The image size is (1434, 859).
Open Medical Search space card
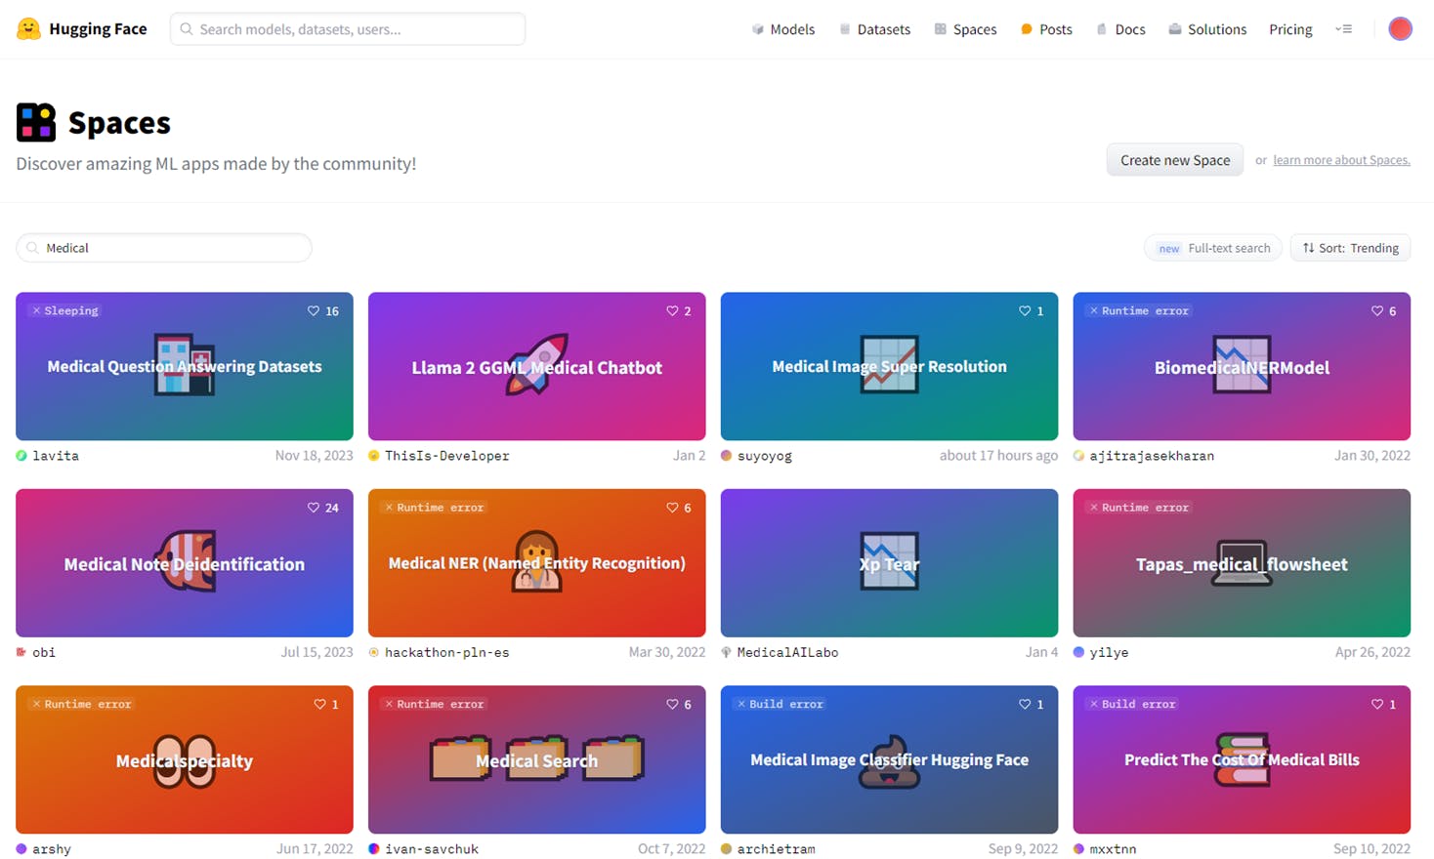pyautogui.click(x=536, y=759)
